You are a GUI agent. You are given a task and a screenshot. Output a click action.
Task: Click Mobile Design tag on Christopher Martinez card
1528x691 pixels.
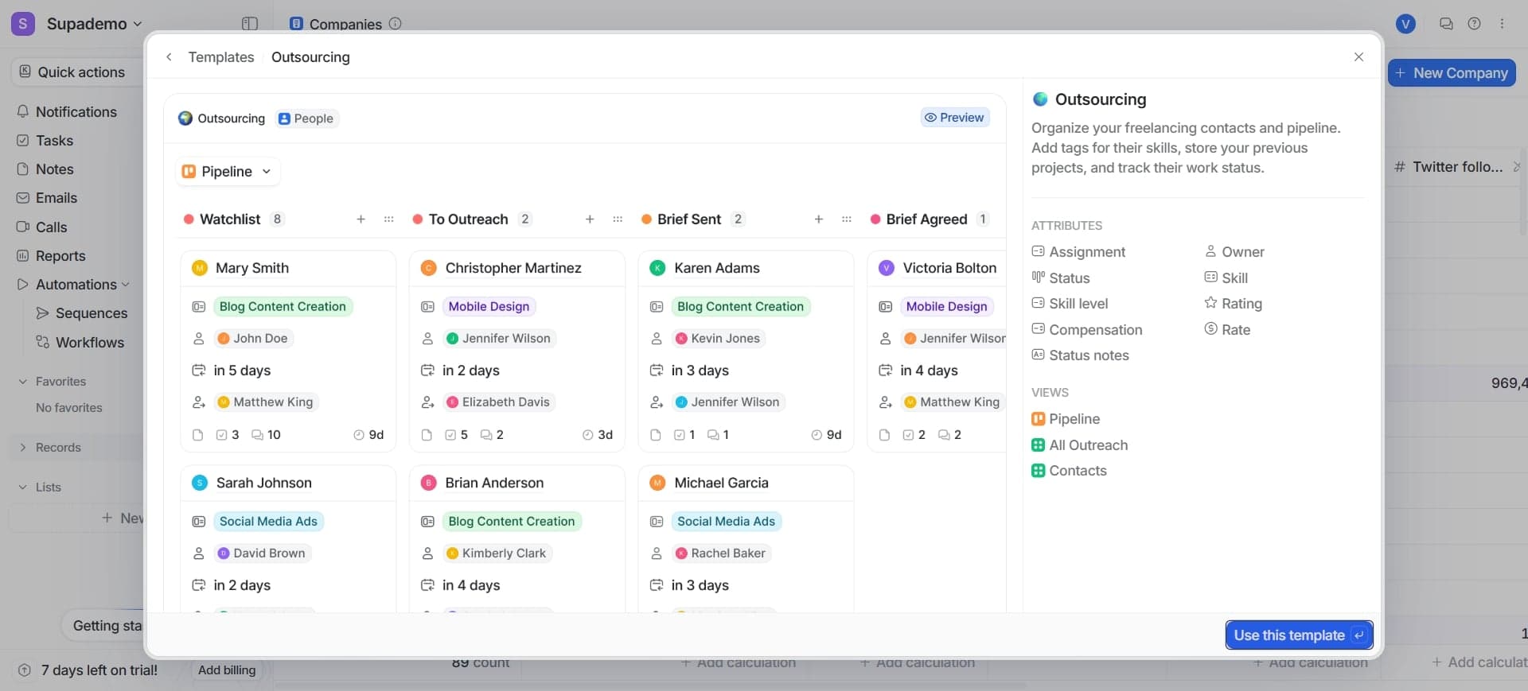[x=489, y=307]
